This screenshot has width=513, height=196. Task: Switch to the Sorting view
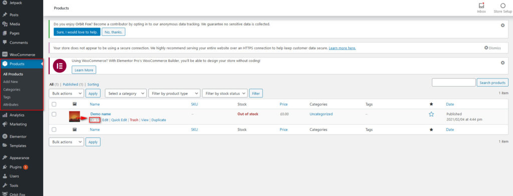[93, 84]
